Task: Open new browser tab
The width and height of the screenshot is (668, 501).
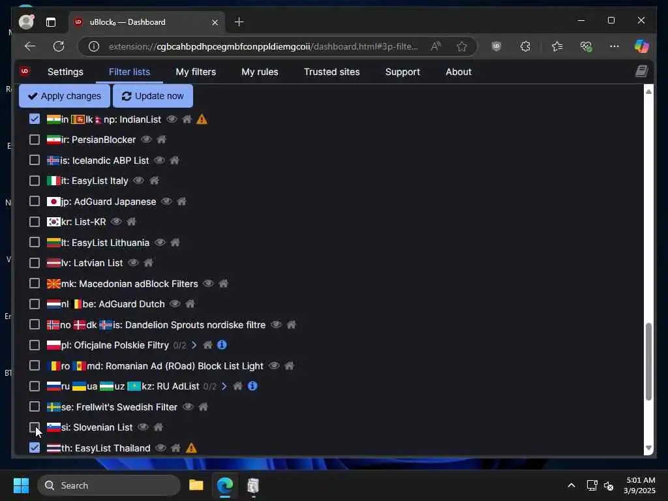Action: [x=239, y=22]
